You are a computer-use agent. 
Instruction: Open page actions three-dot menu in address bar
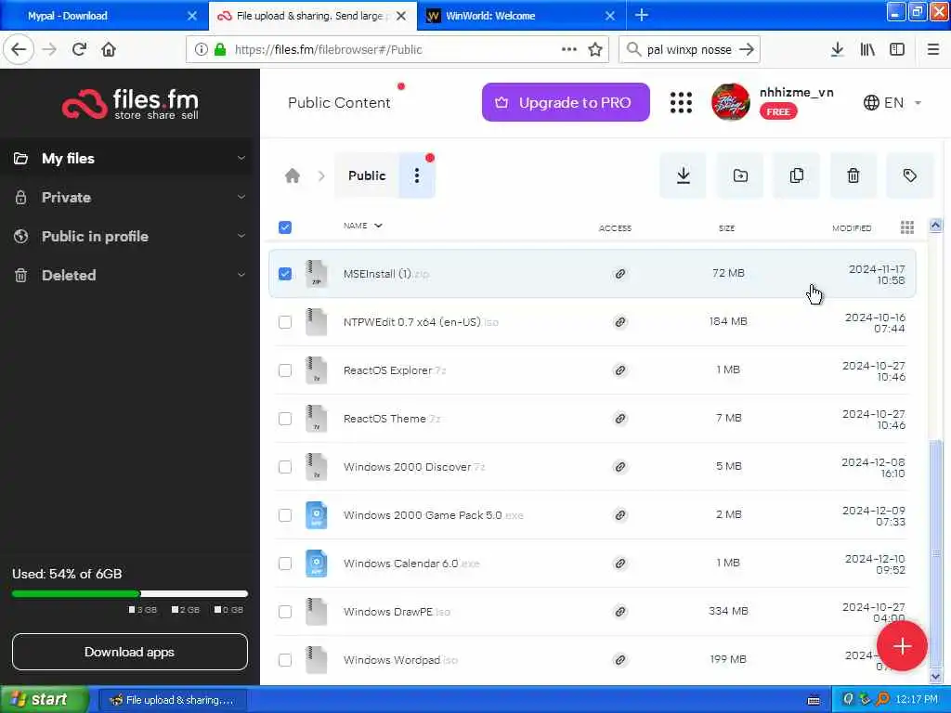point(569,49)
